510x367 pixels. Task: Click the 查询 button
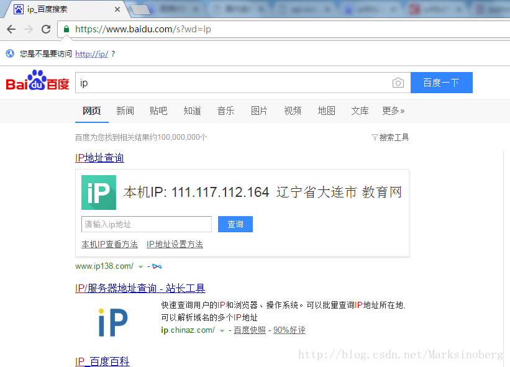tap(235, 224)
